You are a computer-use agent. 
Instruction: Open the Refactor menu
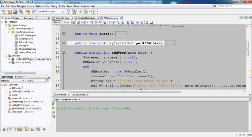[40, 6]
